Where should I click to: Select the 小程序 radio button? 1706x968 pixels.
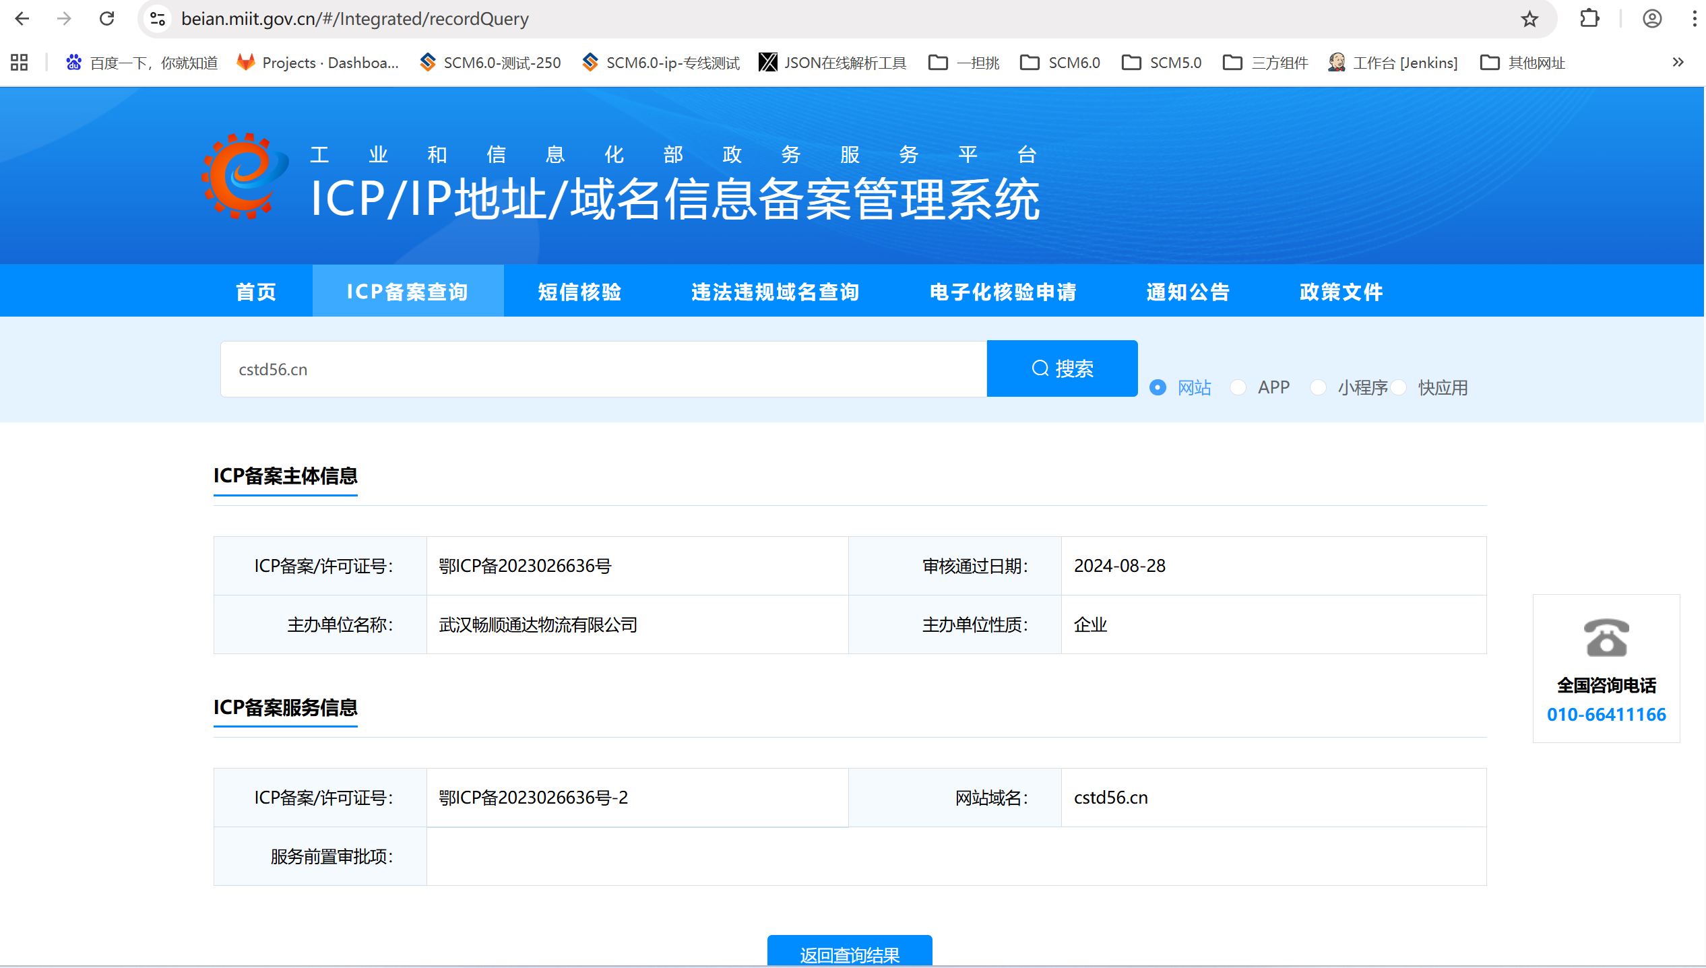pyautogui.click(x=1318, y=387)
